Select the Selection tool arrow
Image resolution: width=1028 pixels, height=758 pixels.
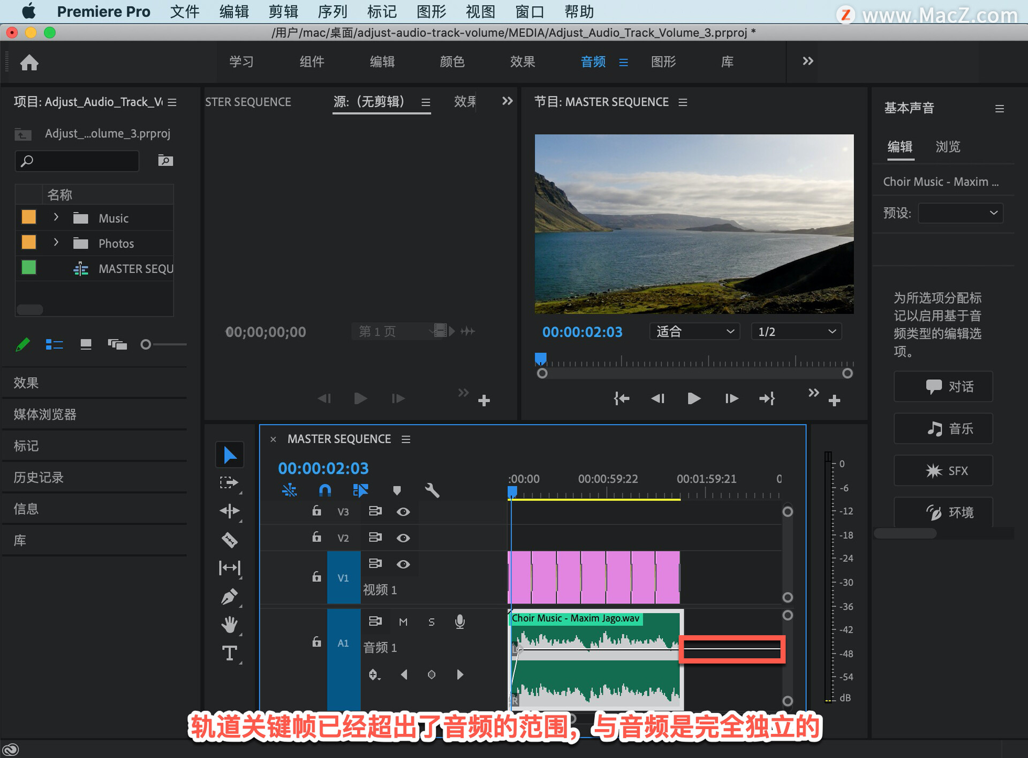(x=230, y=455)
